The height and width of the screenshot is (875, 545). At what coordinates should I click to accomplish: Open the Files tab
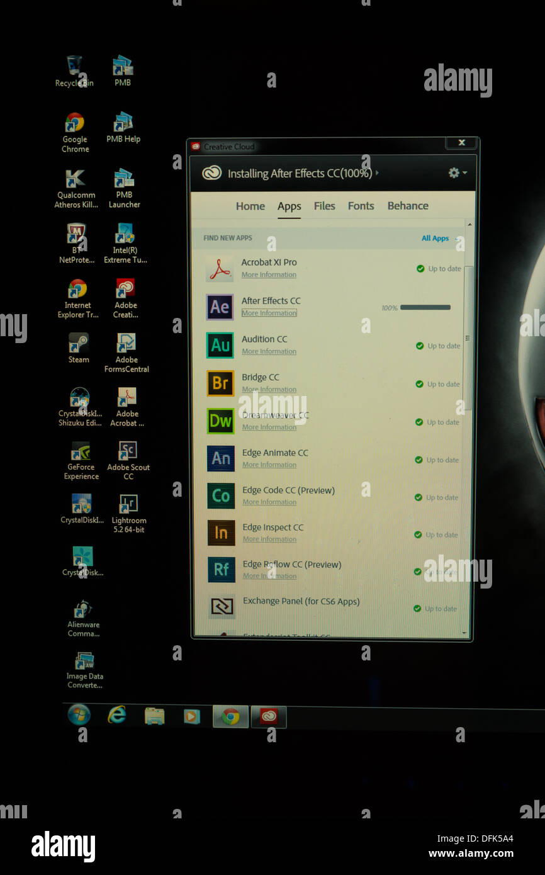pyautogui.click(x=325, y=206)
